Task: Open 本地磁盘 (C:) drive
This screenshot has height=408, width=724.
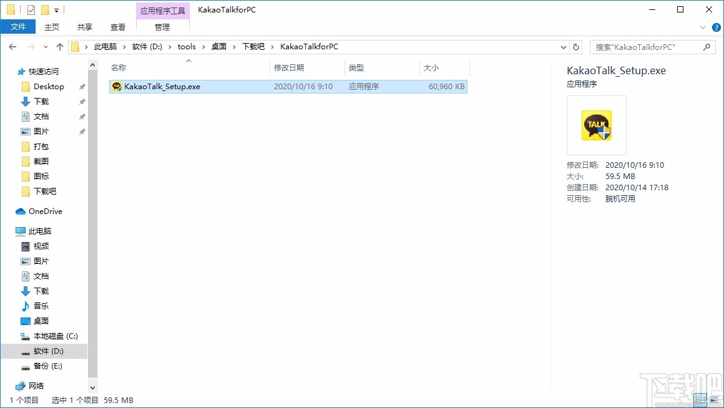Action: [x=56, y=336]
